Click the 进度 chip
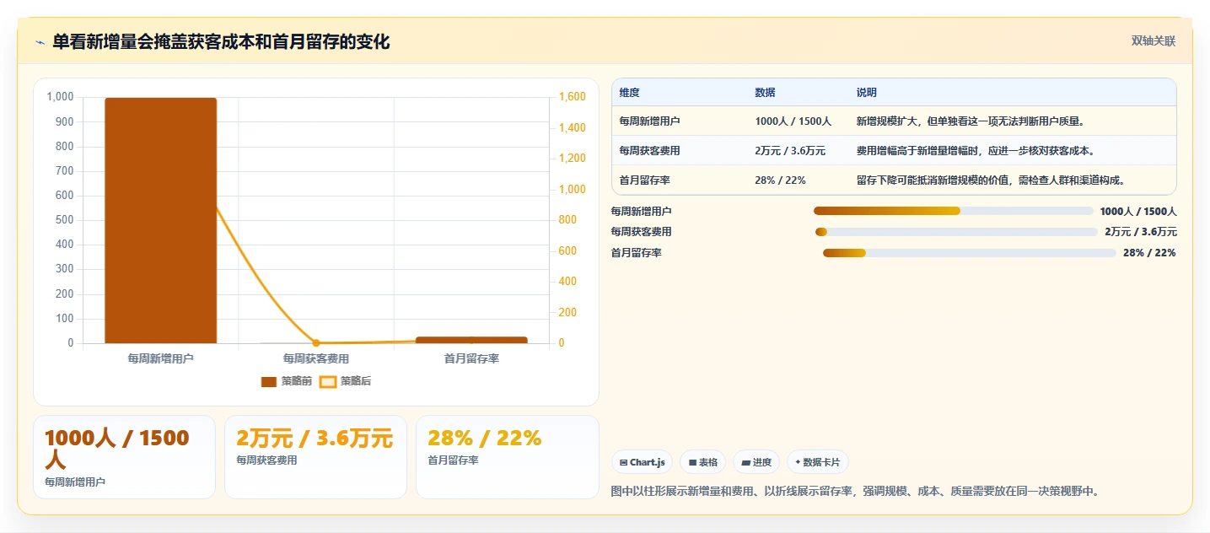Screen dimensions: 1210x533 pyautogui.click(x=756, y=462)
